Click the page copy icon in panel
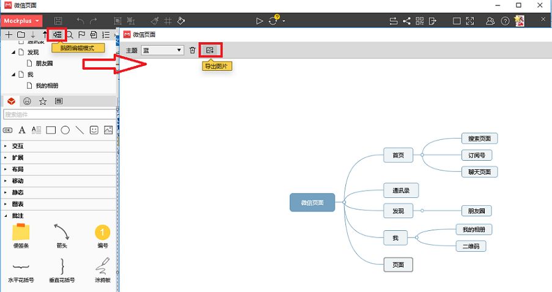Viewport: 552px width, 292px height. pos(94,34)
